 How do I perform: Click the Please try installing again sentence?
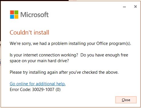click(64, 72)
